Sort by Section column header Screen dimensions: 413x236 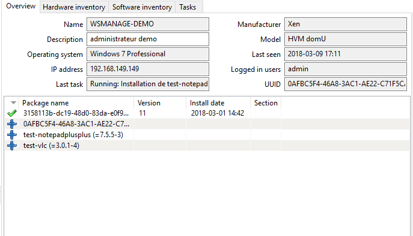coord(266,103)
